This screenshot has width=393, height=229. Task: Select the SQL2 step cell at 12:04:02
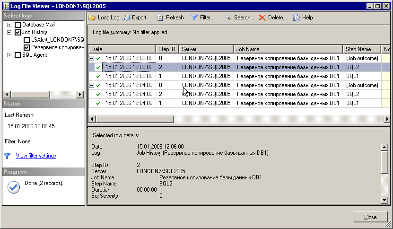(362, 94)
